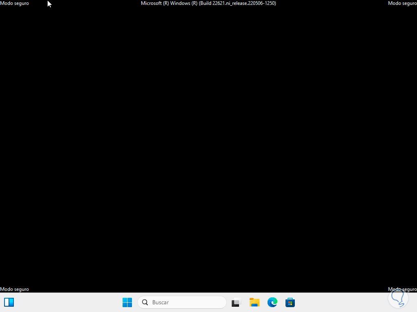Open the Store to install applications
This screenshot has width=417, height=312.
pyautogui.click(x=290, y=302)
